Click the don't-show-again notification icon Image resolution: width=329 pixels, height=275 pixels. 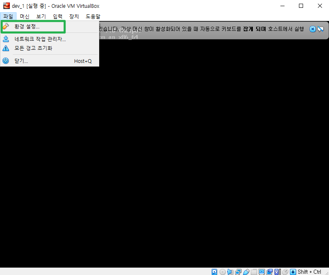point(321,29)
